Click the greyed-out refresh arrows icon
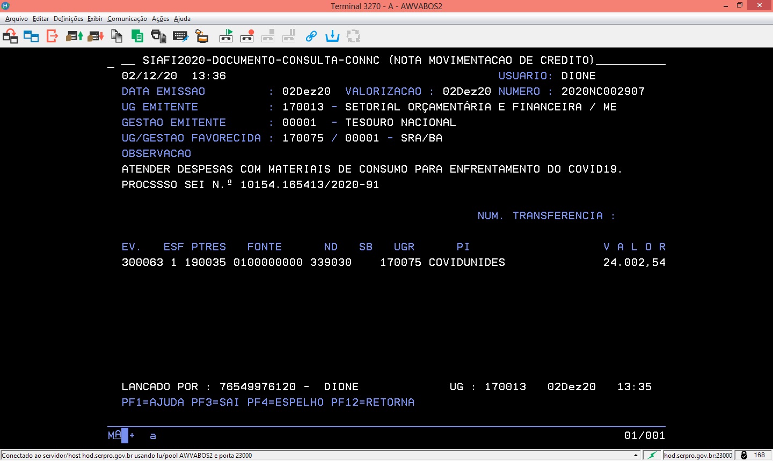The image size is (773, 461). pos(353,36)
